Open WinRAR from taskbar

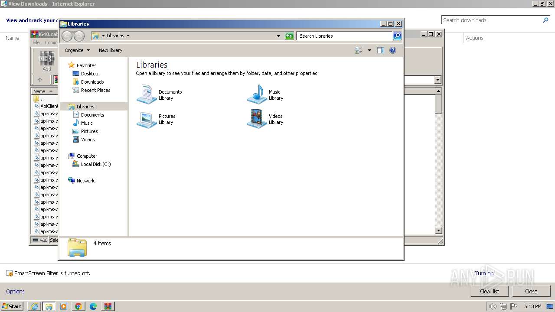108,306
